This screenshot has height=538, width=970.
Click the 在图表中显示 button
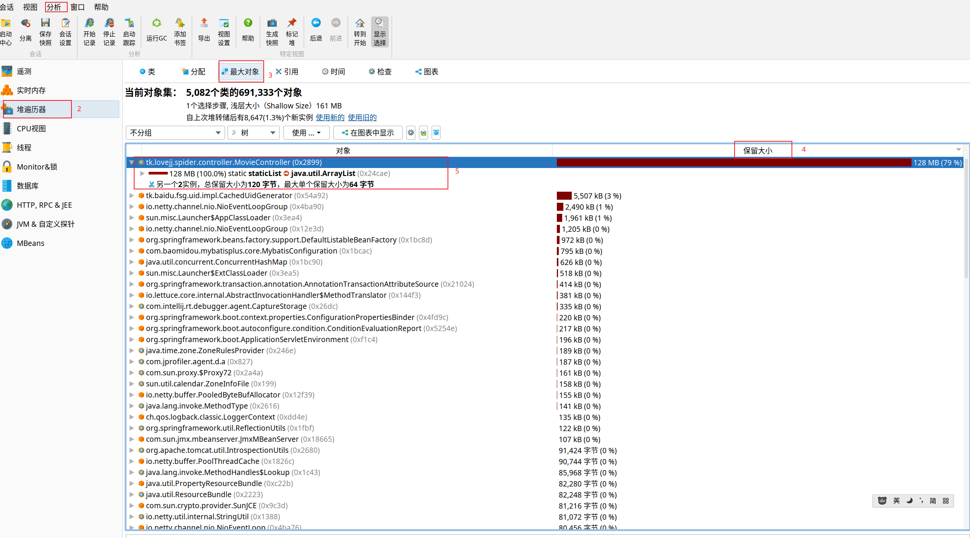point(368,133)
